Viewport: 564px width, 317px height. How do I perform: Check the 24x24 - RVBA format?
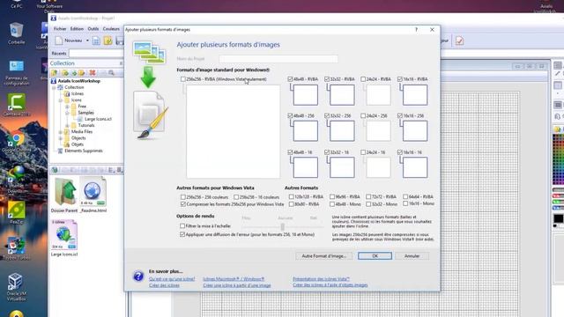click(x=363, y=79)
